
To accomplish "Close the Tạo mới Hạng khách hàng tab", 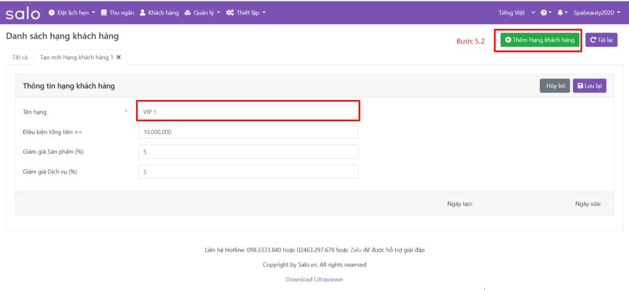I will [119, 57].
